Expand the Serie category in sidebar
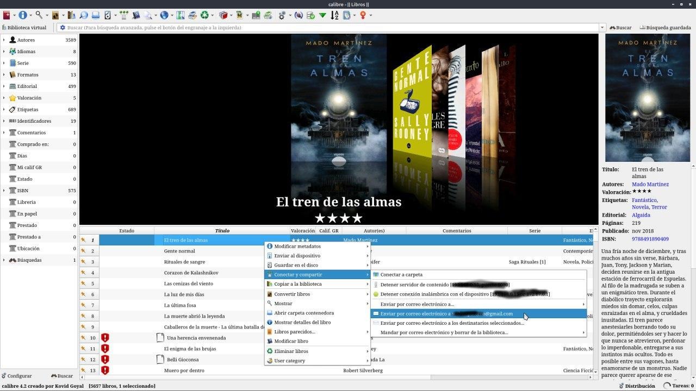 coord(4,63)
